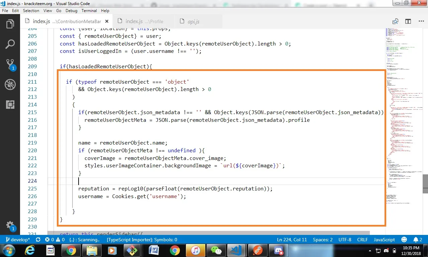Open the Selection menu

31,11
